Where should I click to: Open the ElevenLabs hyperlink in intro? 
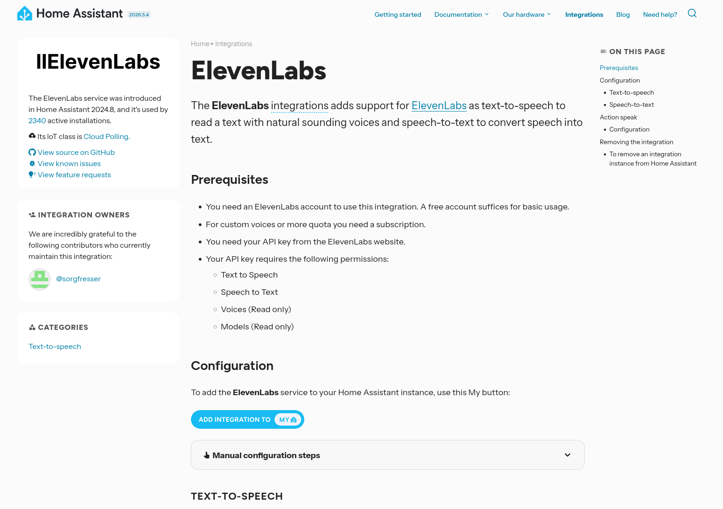click(439, 105)
